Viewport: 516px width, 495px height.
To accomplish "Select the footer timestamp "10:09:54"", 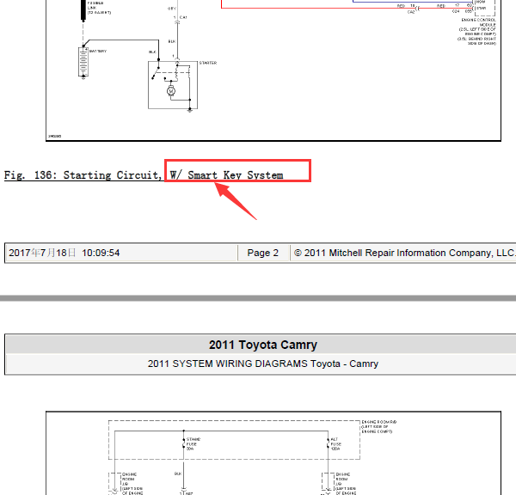I will point(101,253).
